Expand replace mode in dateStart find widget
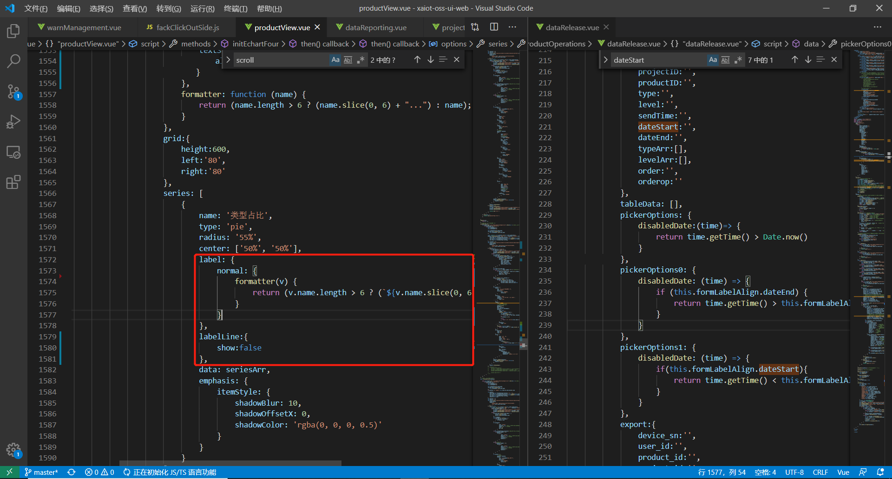 point(605,60)
